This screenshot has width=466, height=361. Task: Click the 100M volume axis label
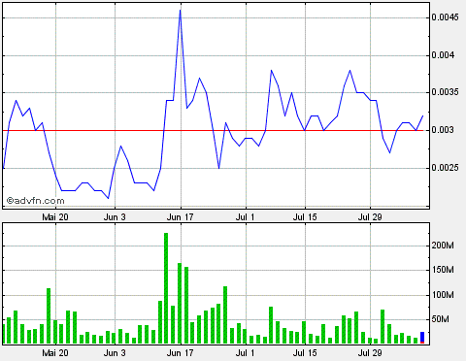pyautogui.click(x=443, y=295)
